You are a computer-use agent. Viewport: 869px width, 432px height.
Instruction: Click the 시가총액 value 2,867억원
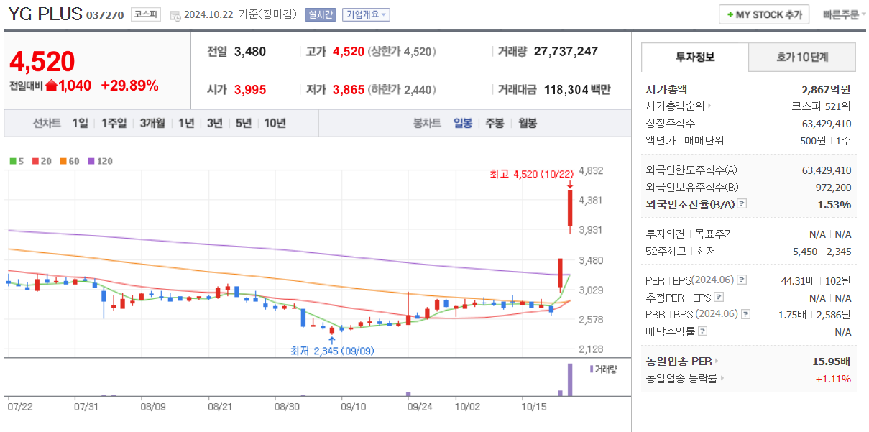pos(826,90)
